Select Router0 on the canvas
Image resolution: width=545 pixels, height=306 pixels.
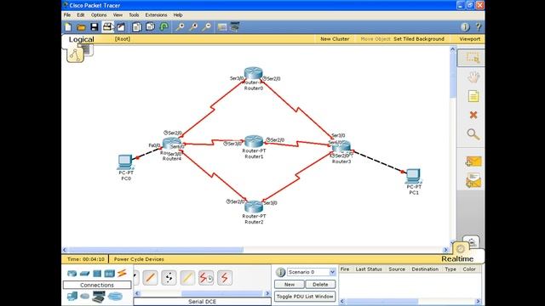pyautogui.click(x=254, y=74)
